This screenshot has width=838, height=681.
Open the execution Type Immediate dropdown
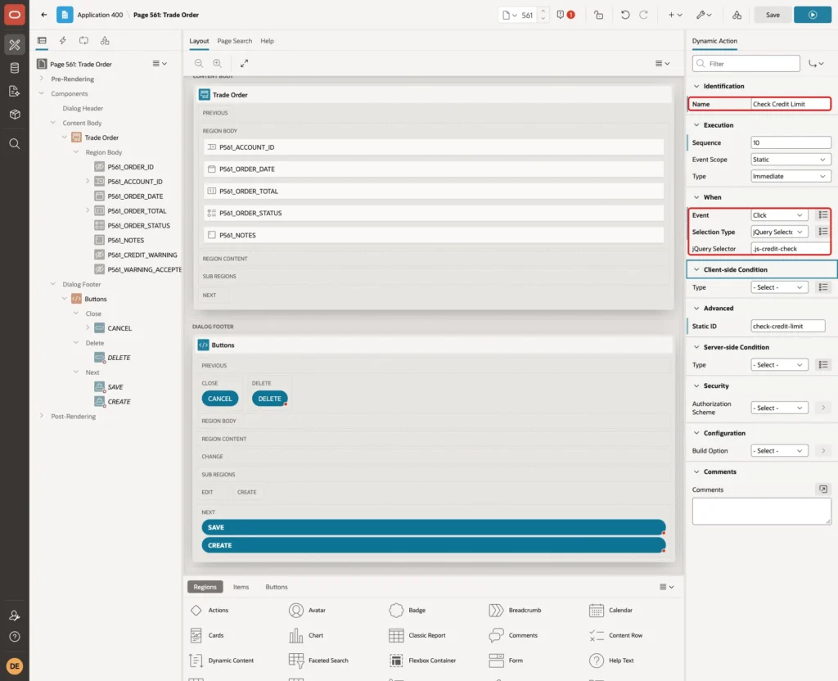tap(791, 177)
